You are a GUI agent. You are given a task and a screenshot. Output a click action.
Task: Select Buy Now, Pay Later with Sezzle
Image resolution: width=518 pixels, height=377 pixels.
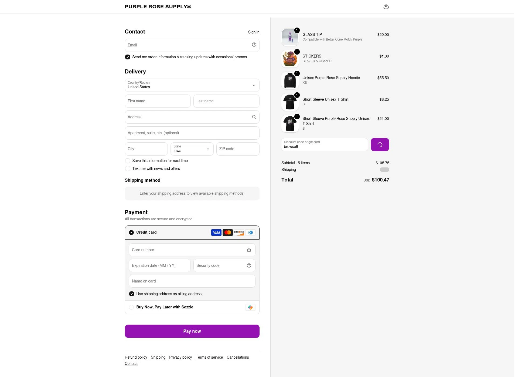pyautogui.click(x=131, y=307)
